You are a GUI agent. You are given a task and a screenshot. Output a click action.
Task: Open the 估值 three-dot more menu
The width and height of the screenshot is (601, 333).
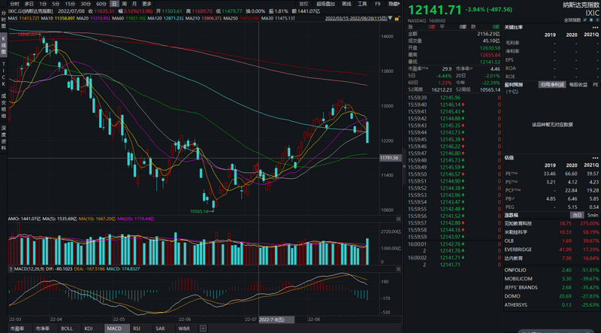pos(595,158)
